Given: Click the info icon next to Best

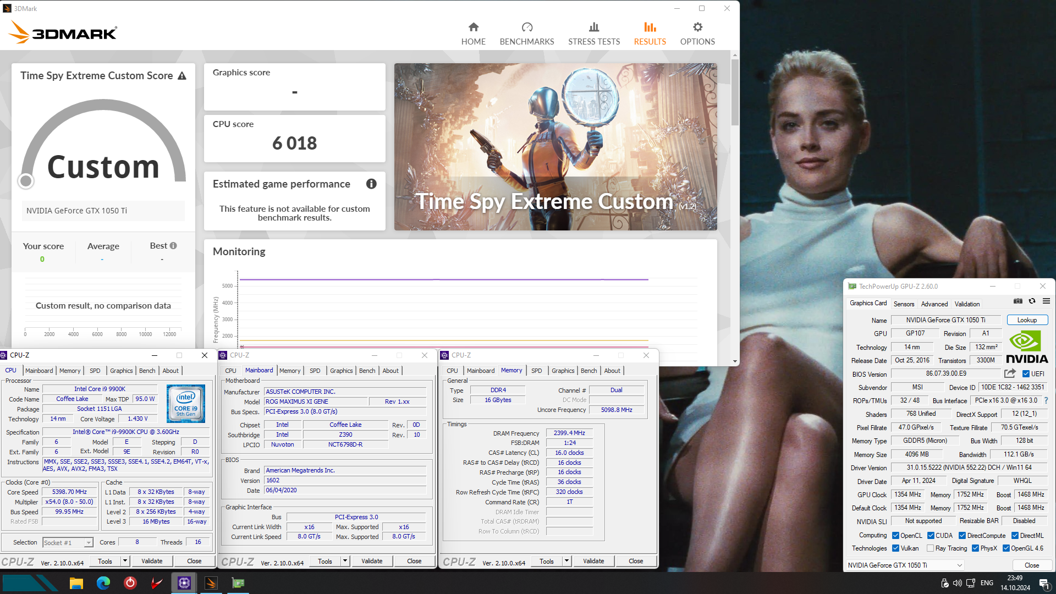Looking at the screenshot, I should 173,246.
